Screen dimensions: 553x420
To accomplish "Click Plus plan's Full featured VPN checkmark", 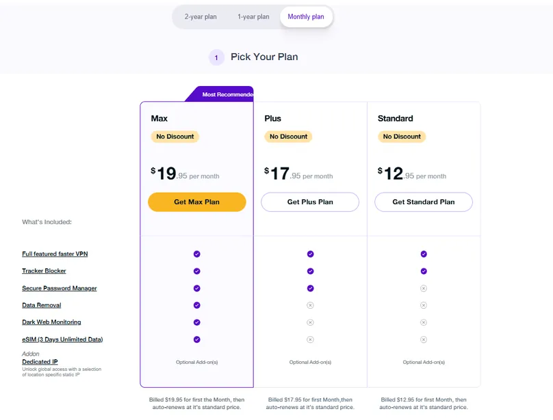I will pyautogui.click(x=310, y=254).
